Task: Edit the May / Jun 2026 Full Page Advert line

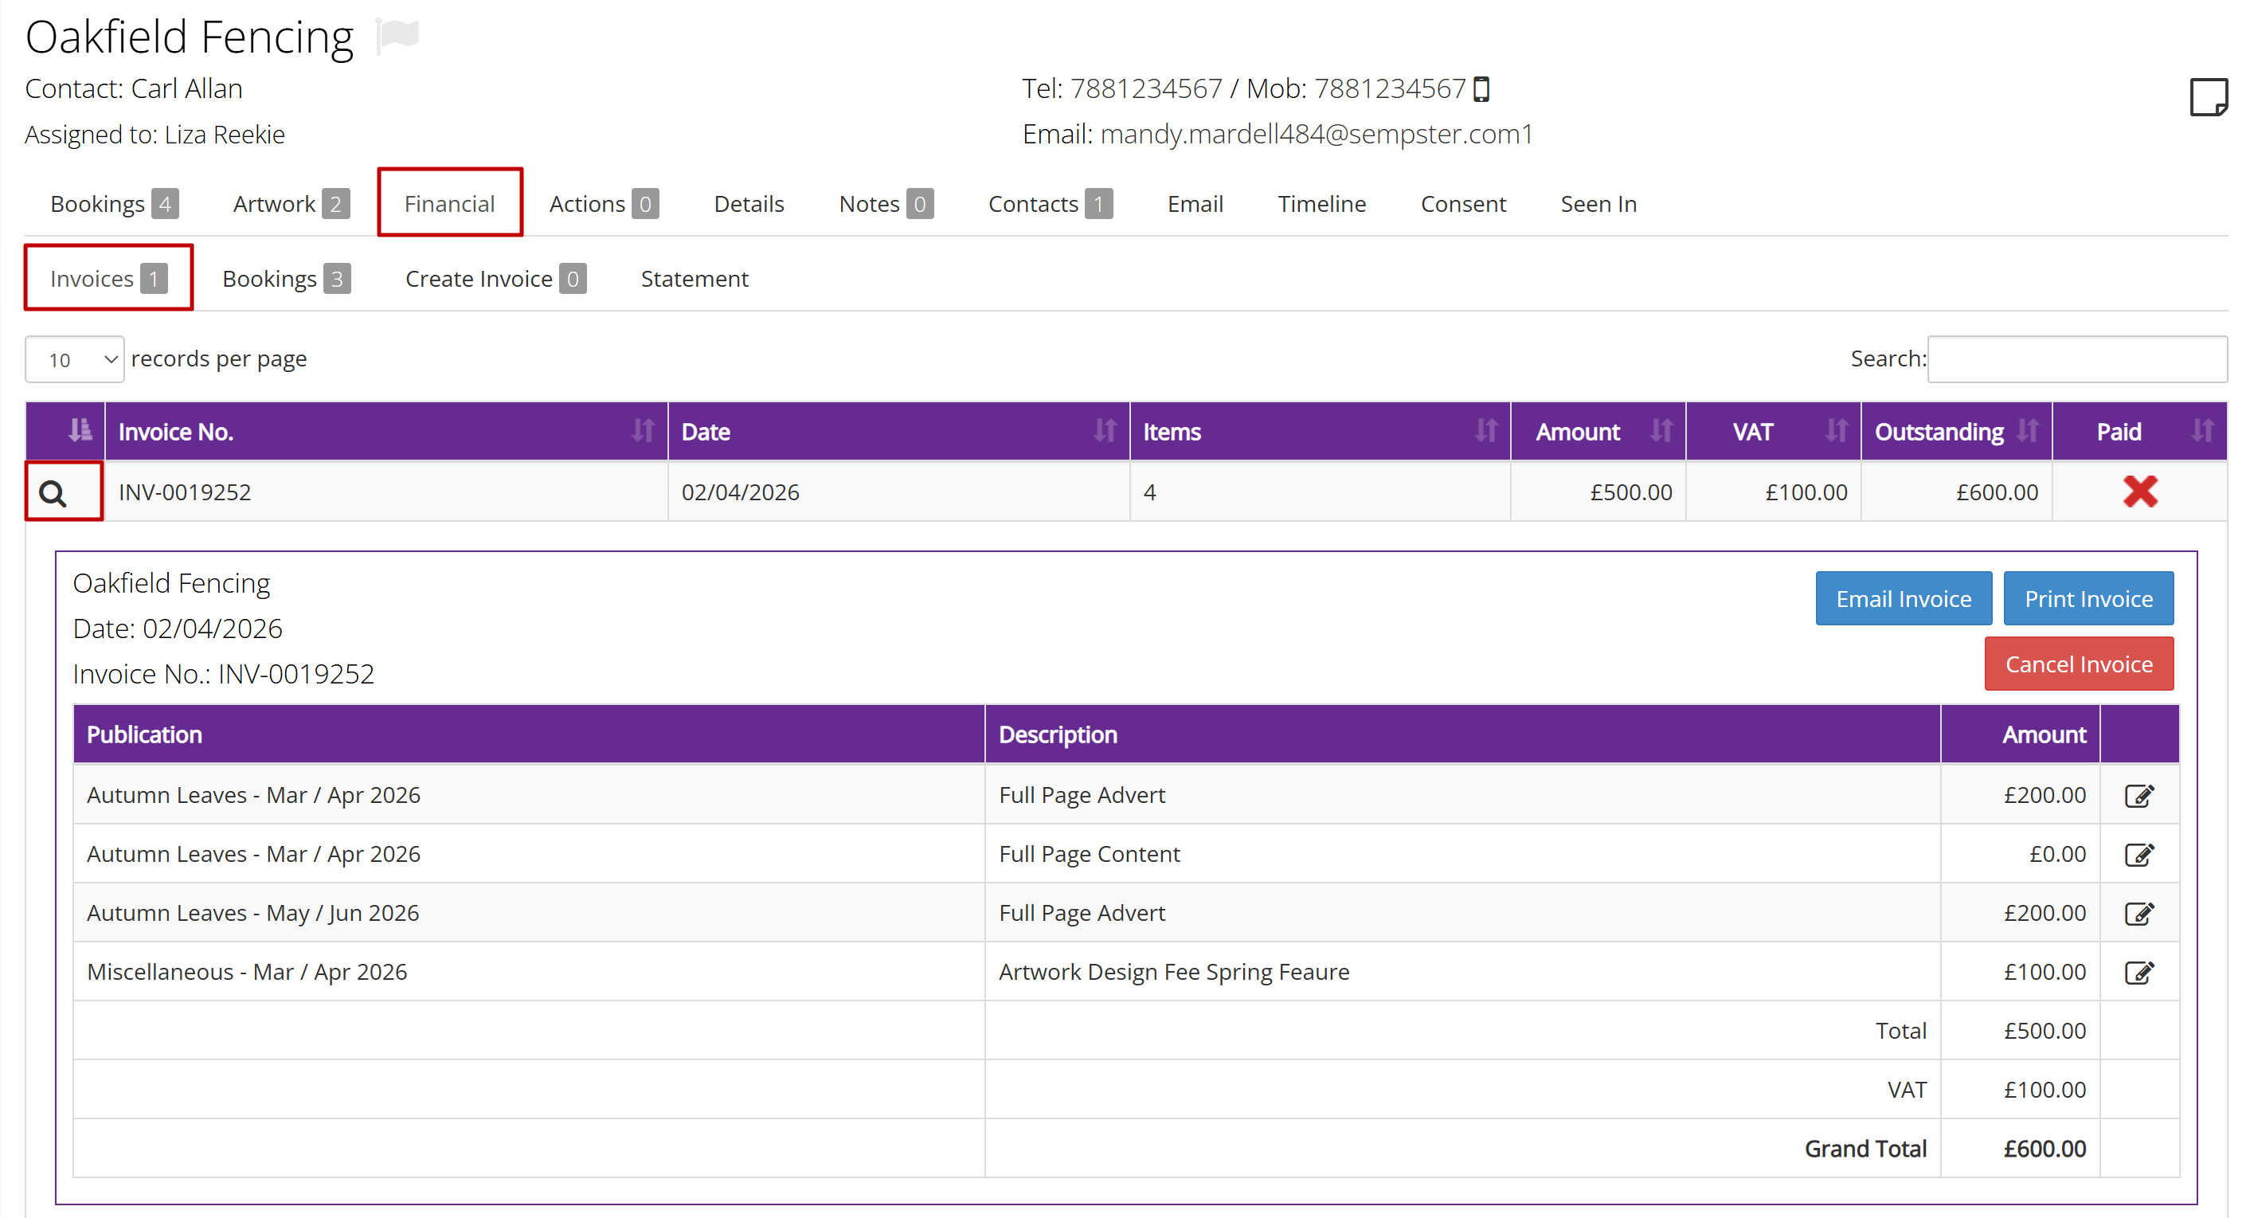Action: click(2139, 913)
